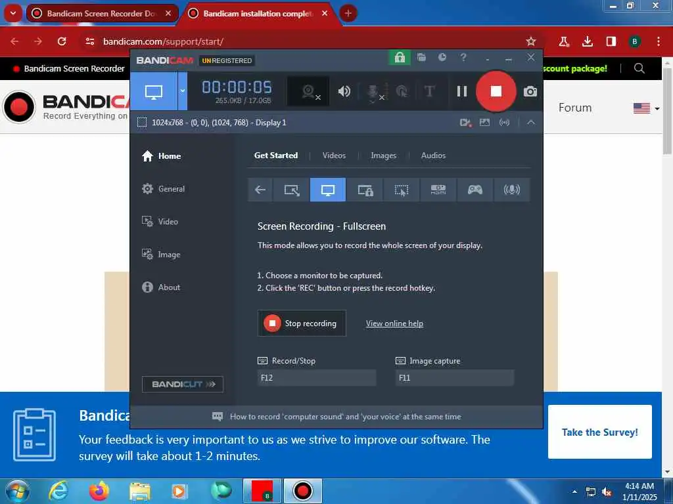
Task: Open the Video settings section
Action: (x=160, y=222)
